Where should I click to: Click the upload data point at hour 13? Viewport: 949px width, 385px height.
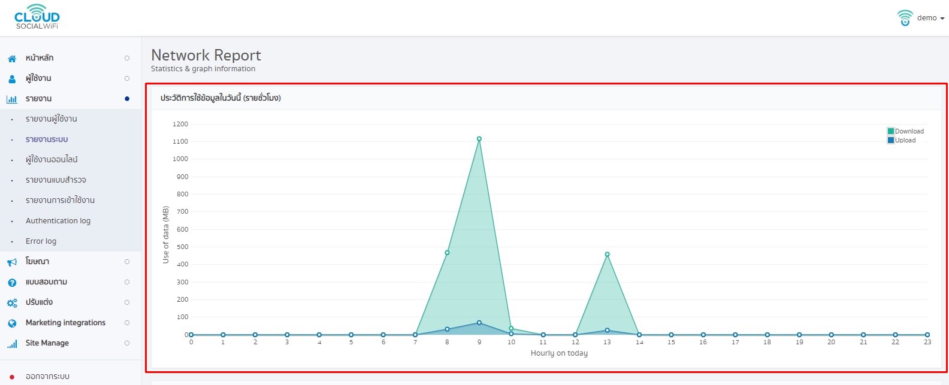tap(608, 331)
